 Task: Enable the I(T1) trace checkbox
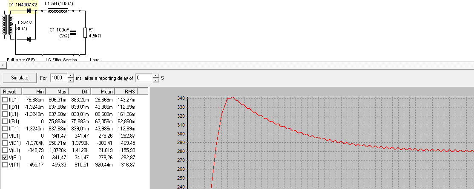5,128
